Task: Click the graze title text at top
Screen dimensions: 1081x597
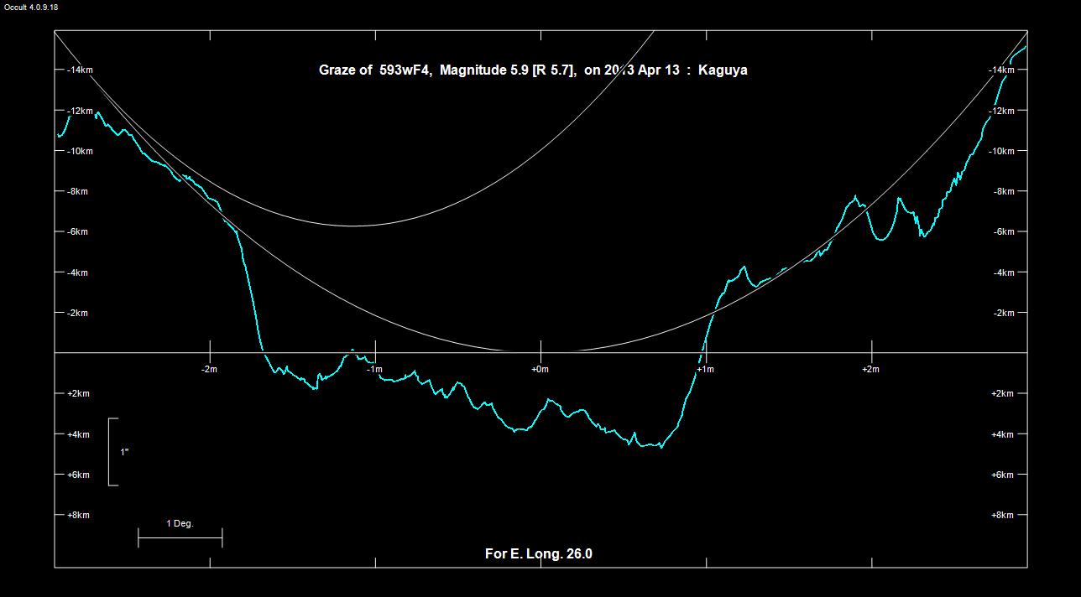Action: 532,70
